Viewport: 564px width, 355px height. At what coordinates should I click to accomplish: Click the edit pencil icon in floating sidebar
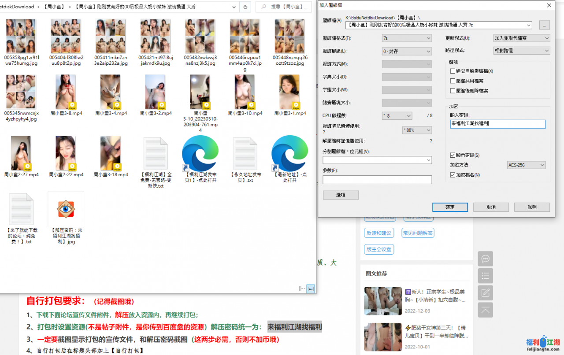485,293
